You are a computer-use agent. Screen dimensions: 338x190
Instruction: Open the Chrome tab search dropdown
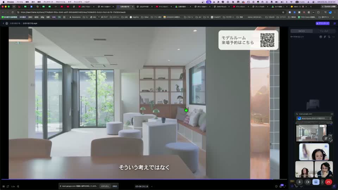click(x=14, y=7)
